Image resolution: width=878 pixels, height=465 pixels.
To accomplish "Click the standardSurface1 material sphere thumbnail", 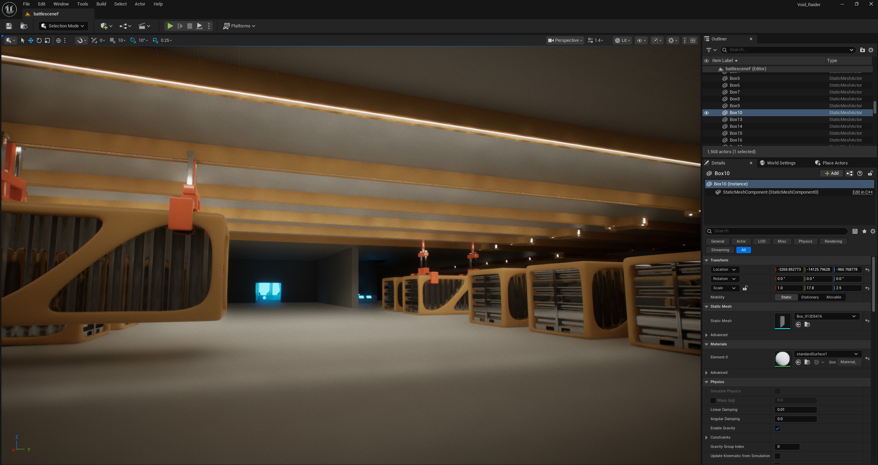I will click(x=782, y=358).
